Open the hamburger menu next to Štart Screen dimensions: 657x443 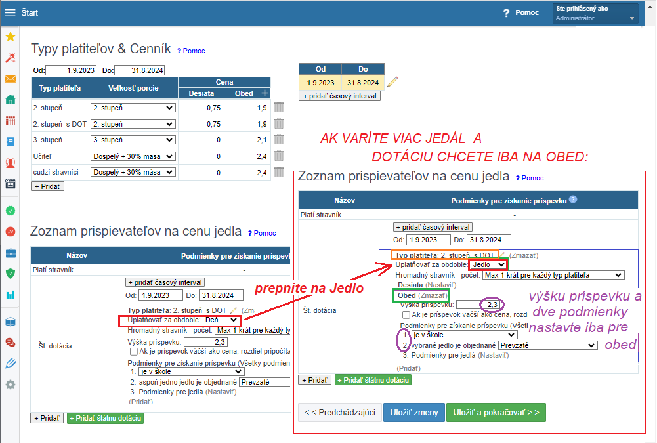click(x=10, y=13)
